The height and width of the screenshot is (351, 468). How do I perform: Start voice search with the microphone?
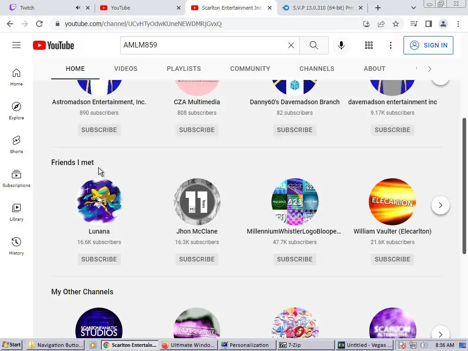[x=341, y=45]
